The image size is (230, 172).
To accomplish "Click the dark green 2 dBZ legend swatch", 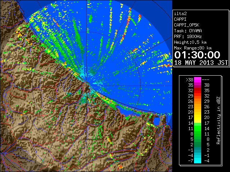I will pyautogui.click(x=198, y=144).
